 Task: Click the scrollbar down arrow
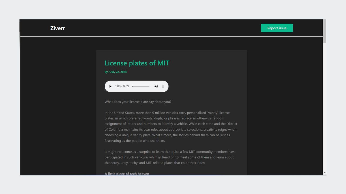[x=325, y=173]
